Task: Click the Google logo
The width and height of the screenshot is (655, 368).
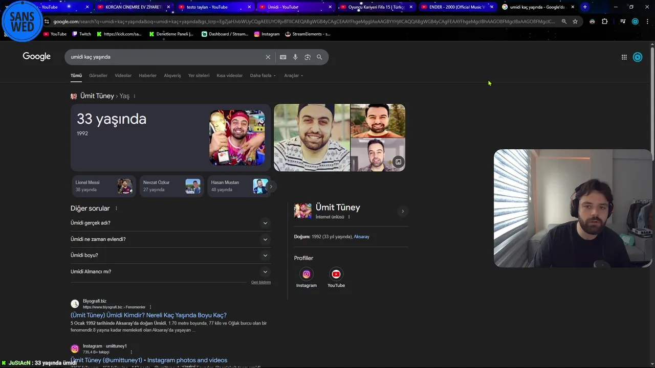Action: coord(36,57)
